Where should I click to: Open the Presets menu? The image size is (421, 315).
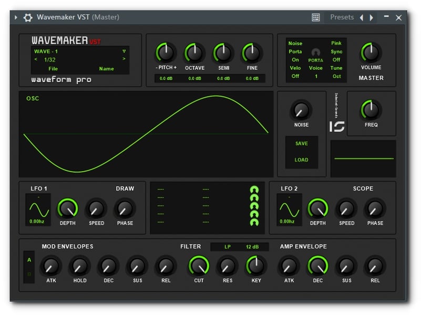tap(342, 17)
